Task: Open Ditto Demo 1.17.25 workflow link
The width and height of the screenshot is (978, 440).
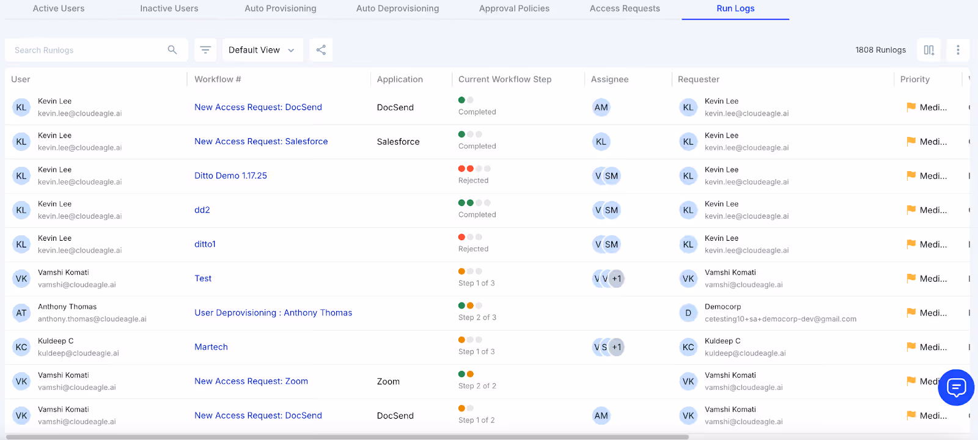Action: pos(230,175)
